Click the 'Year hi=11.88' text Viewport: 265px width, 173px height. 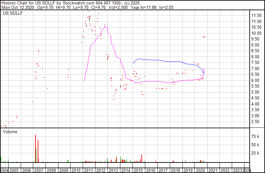143,7
